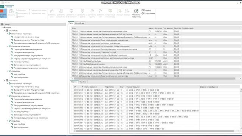Image resolution: width=242 pixels, height=136 pixels.
Task: Collapse Оперативные параметры under TPM101 (1)
Action: [x=7, y=34]
